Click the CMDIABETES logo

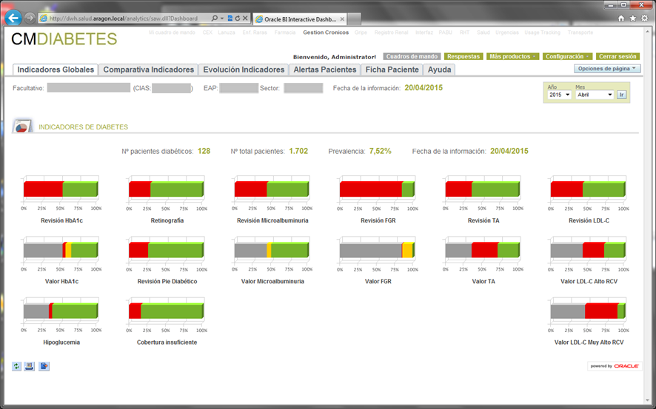pyautogui.click(x=64, y=39)
